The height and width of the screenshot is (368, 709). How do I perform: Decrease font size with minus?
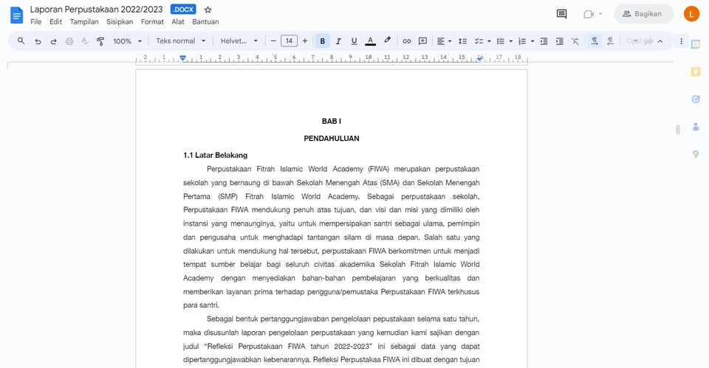(x=273, y=41)
